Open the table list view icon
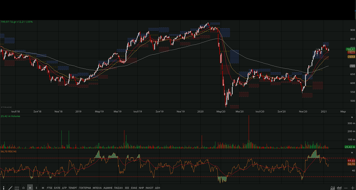This screenshot has height=190, width=356. (17, 188)
